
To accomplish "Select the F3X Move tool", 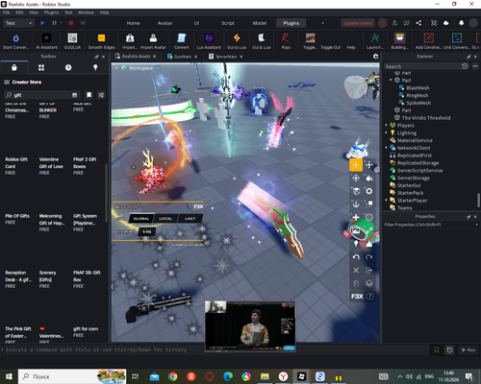I will point(356,165).
